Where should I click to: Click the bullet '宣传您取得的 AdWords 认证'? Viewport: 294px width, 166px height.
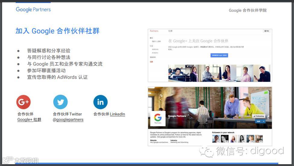click(57, 77)
